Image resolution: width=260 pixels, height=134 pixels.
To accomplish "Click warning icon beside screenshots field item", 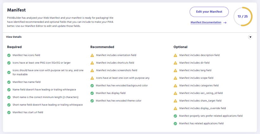I will pos(92,70).
